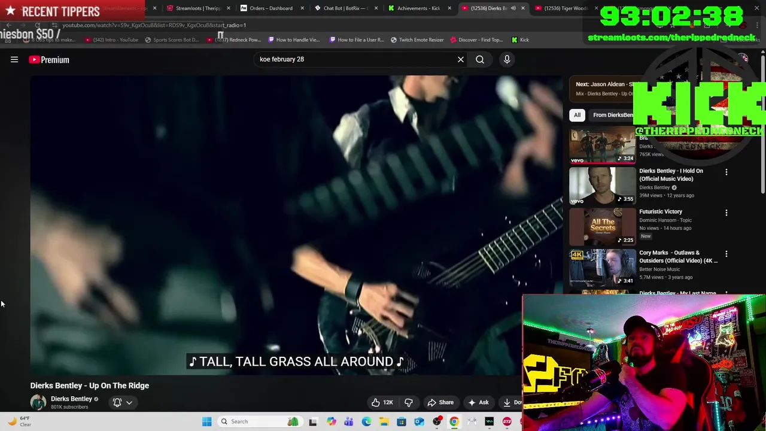Screen dimensions: 766x431
Task: Close the Chat Bot BotRix tab
Action: [x=376, y=8]
